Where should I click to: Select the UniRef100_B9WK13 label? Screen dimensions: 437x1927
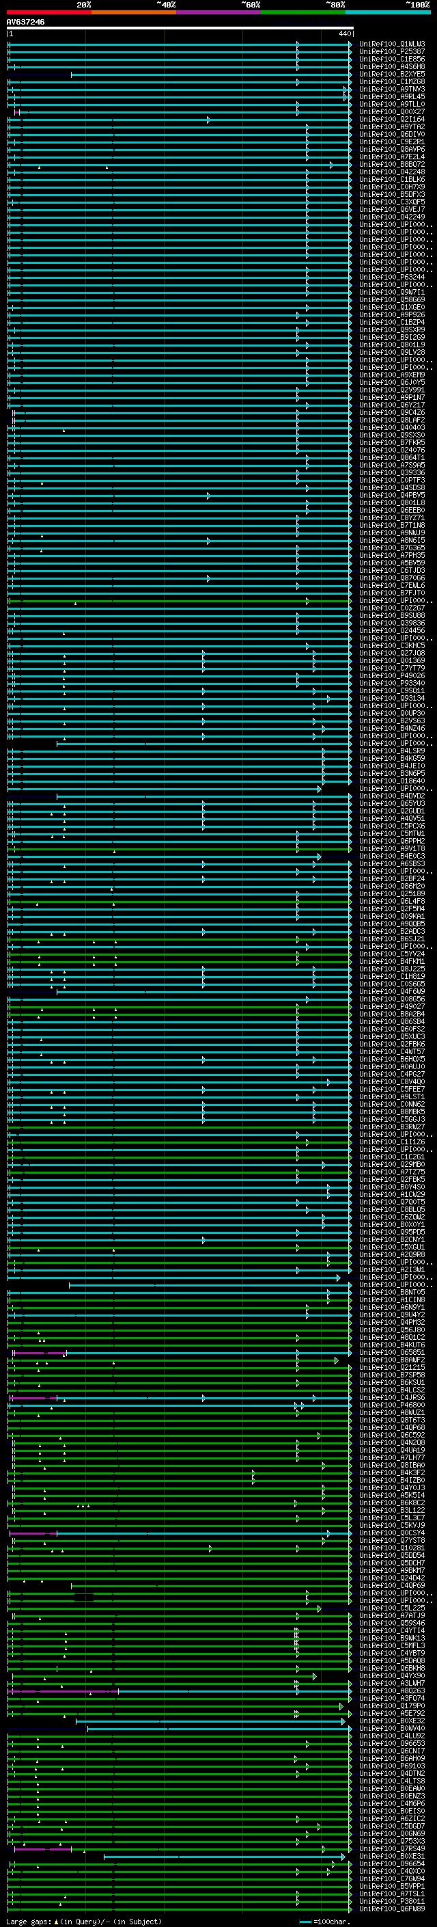[x=392, y=1639]
